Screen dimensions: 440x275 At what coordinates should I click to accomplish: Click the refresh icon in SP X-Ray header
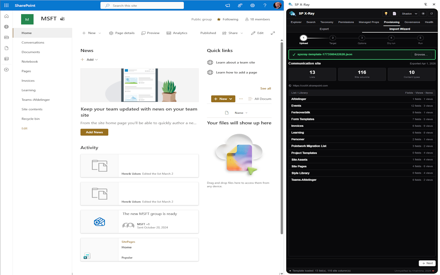pos(432,14)
